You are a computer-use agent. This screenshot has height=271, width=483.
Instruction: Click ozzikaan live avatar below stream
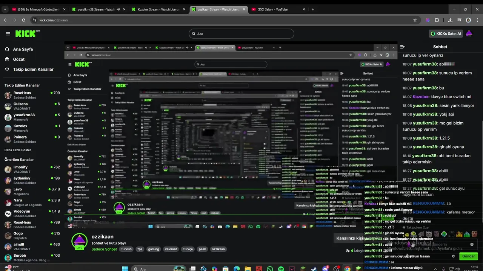[x=79, y=242]
